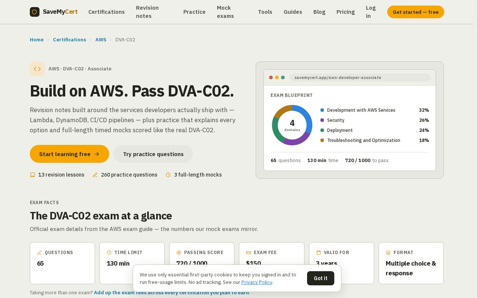Go to the Home breadcrumb link
The width and height of the screenshot is (477, 298).
pos(37,40)
